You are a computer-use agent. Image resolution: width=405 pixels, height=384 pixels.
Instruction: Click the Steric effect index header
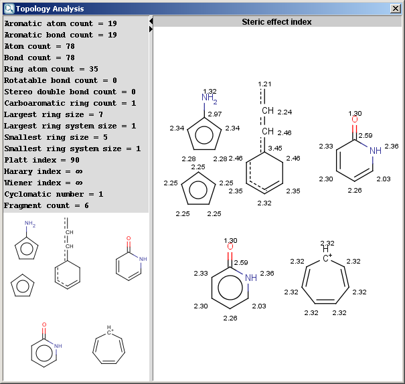[276, 22]
